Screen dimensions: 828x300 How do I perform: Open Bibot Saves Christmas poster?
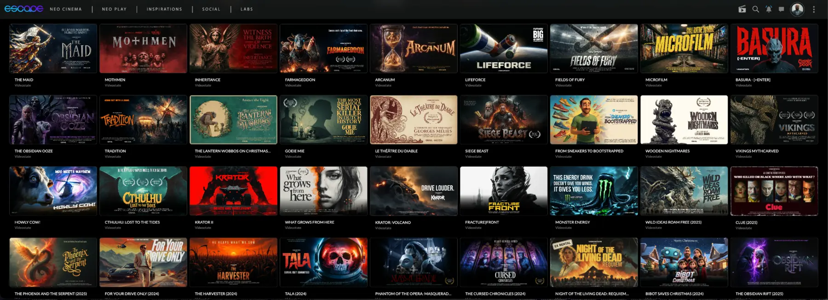[x=684, y=262]
